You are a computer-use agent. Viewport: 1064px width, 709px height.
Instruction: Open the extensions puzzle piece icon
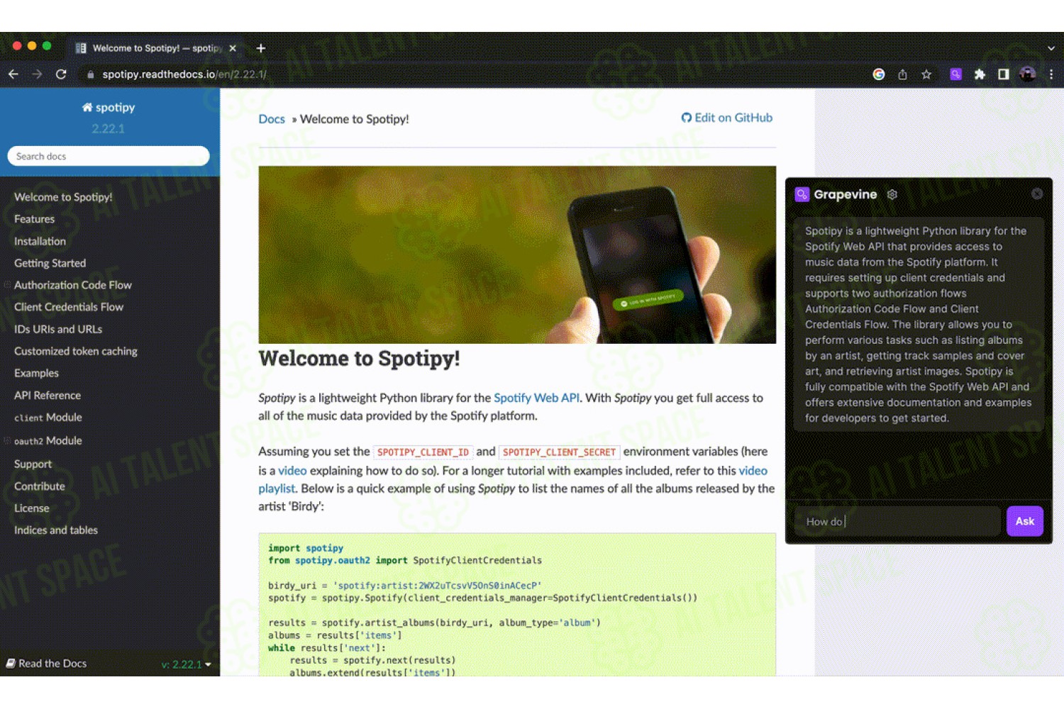(980, 74)
